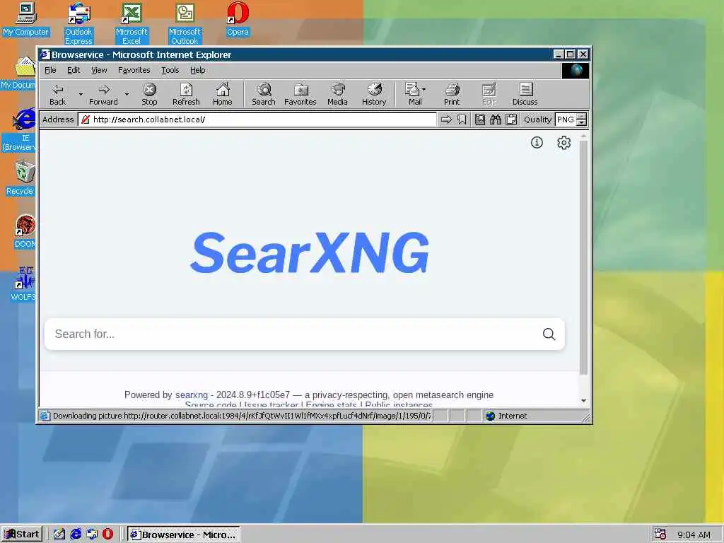This screenshot has height=543, width=724.
Task: Open DOOM desktop shortcut
Action: pos(25,232)
